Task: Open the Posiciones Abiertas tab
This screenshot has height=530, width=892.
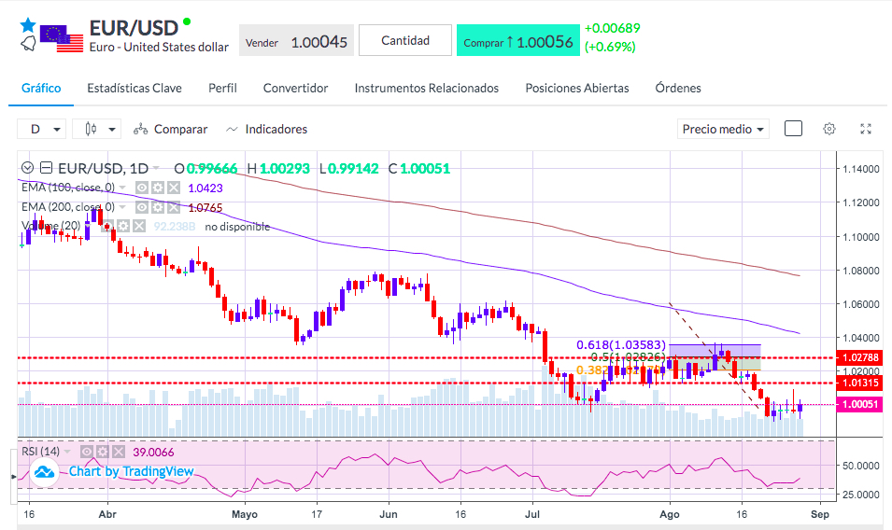Action: pyautogui.click(x=577, y=88)
